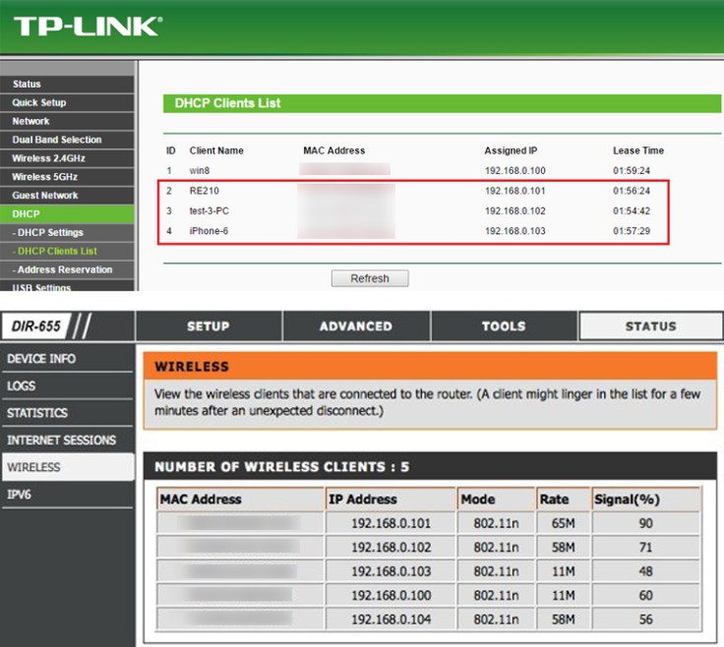Click the TP-LINK logo
The width and height of the screenshot is (724, 647).
coord(87,26)
